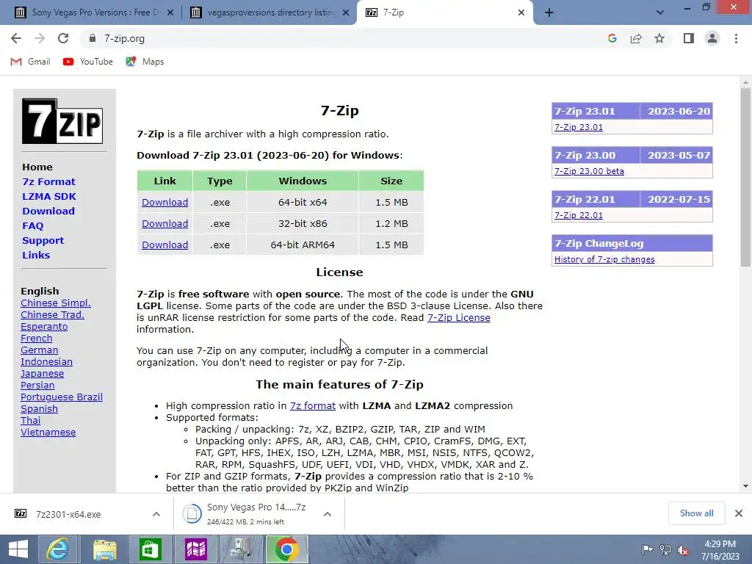Open the 7-Zip 23.00 beta link
752x564 pixels.
coord(589,171)
